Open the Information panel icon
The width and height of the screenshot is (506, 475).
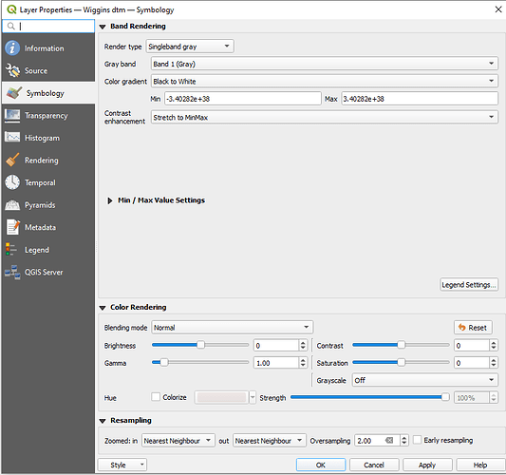[12, 48]
